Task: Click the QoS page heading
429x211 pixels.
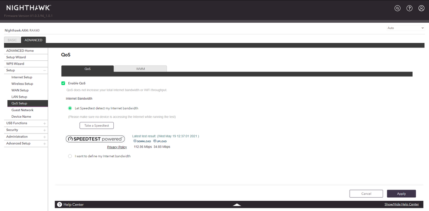Action: (66, 55)
